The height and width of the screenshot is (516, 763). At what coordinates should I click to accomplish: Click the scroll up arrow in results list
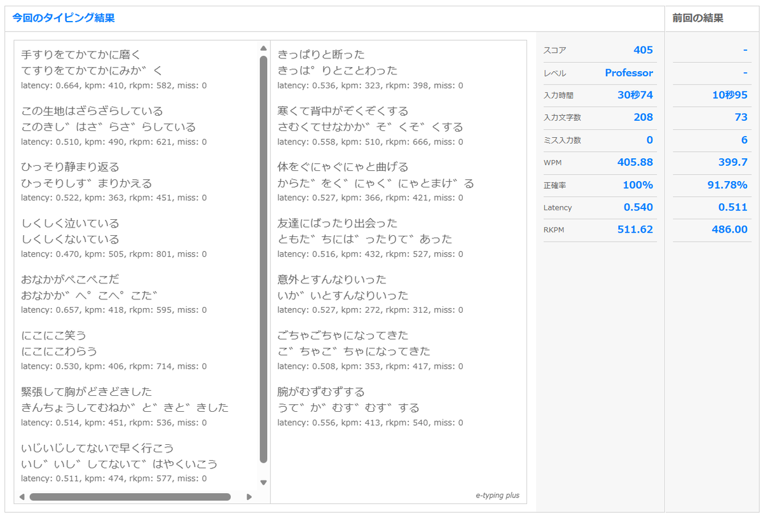263,48
